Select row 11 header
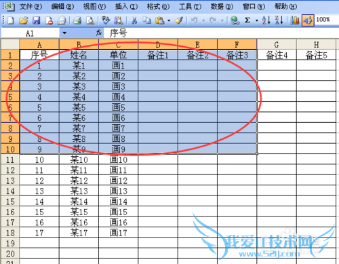The height and width of the screenshot is (264, 339). tap(10, 159)
